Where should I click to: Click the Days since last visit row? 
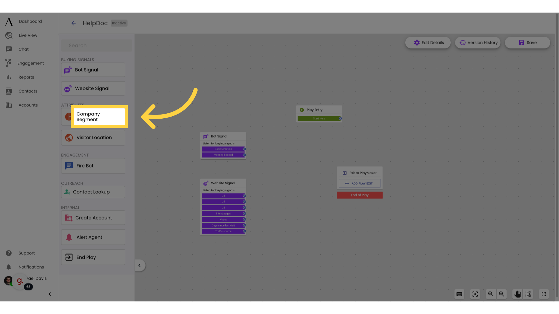pos(223,226)
